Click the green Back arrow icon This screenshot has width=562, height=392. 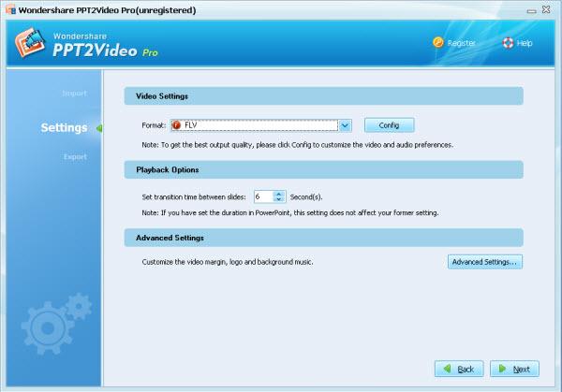447,369
